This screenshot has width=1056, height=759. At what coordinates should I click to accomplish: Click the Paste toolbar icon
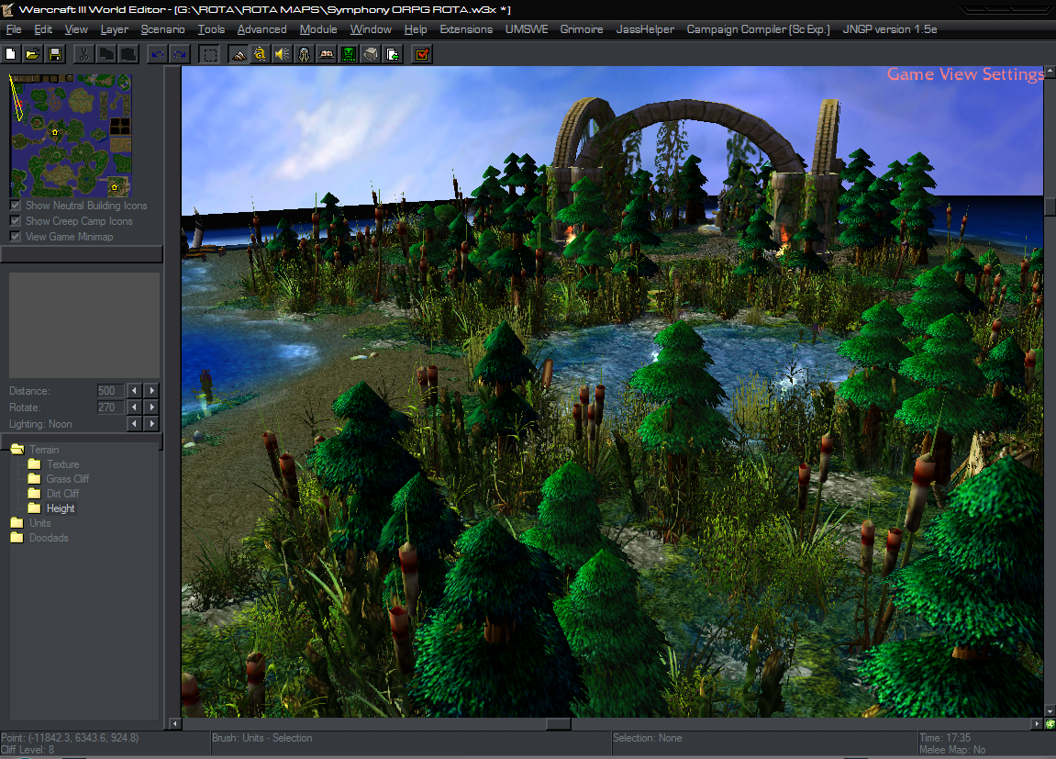click(x=128, y=54)
